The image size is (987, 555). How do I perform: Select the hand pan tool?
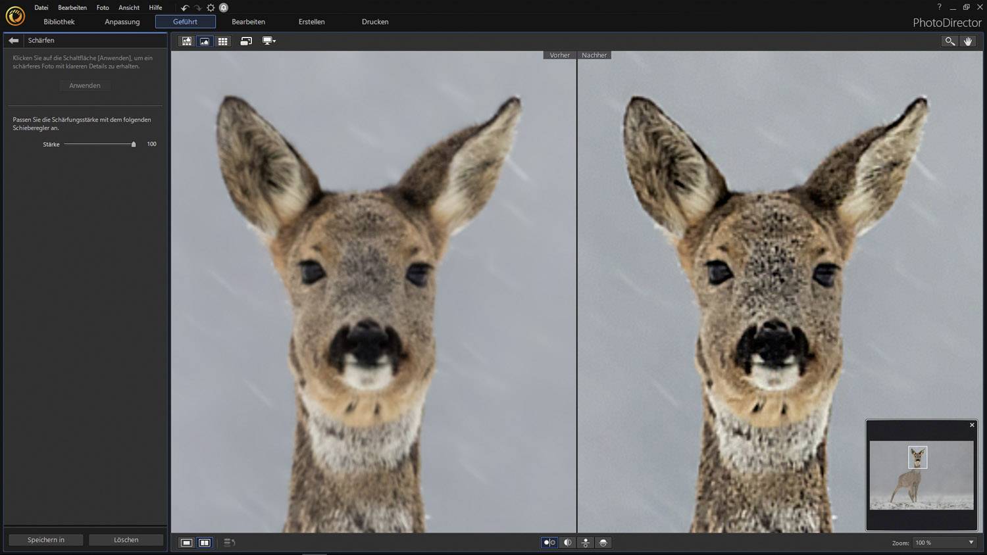tap(968, 41)
